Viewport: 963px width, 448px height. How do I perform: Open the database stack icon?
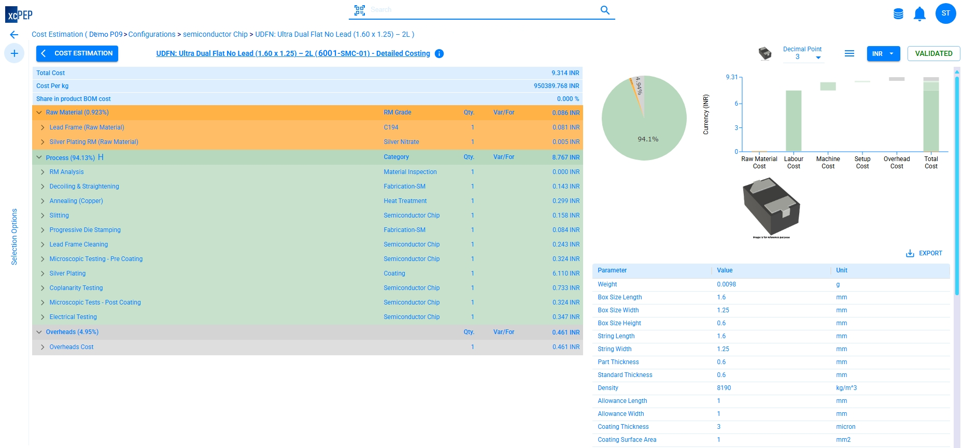click(x=898, y=14)
